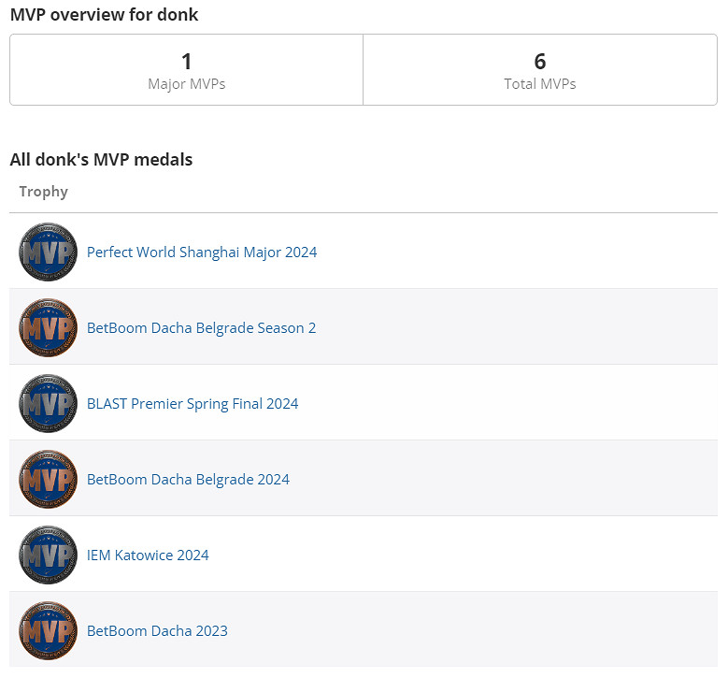Open Perfect World Shanghai Major 2024 link

[202, 252]
